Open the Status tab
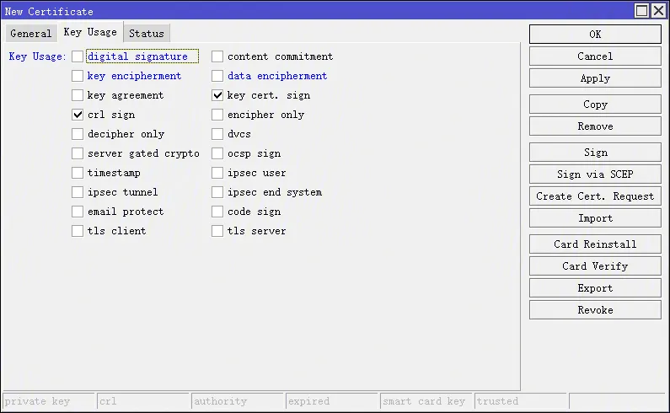This screenshot has width=670, height=413. [147, 34]
